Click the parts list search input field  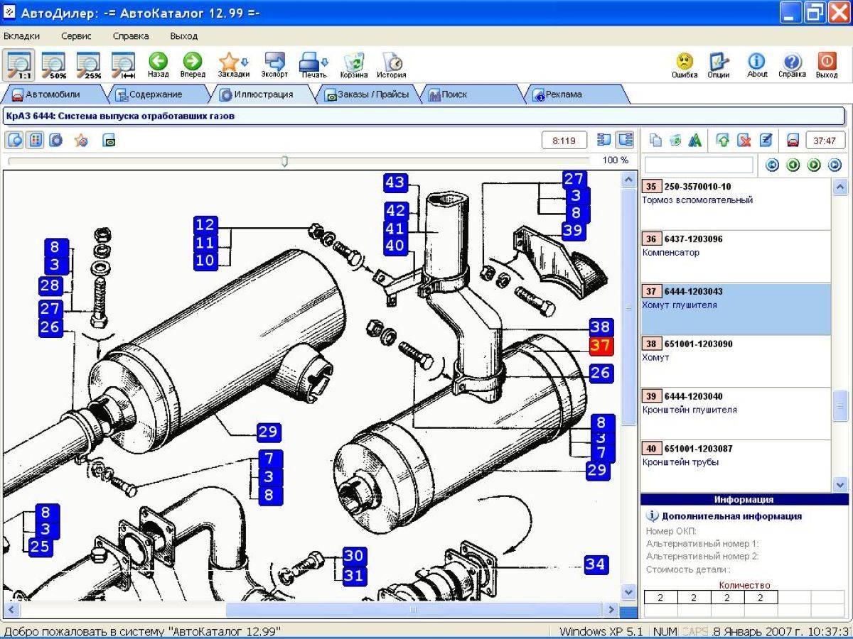click(698, 165)
